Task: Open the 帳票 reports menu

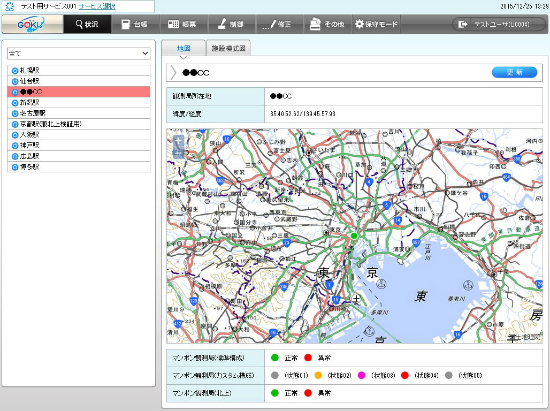Action: pos(182,24)
